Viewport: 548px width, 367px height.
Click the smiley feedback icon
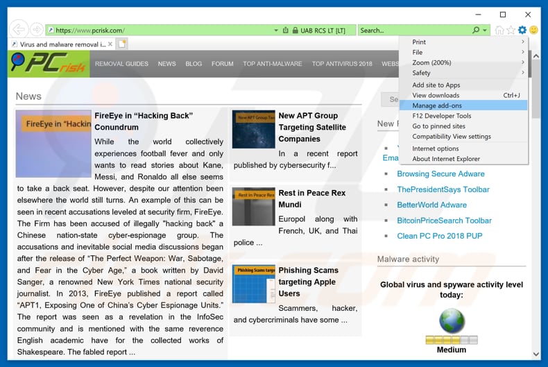point(533,30)
